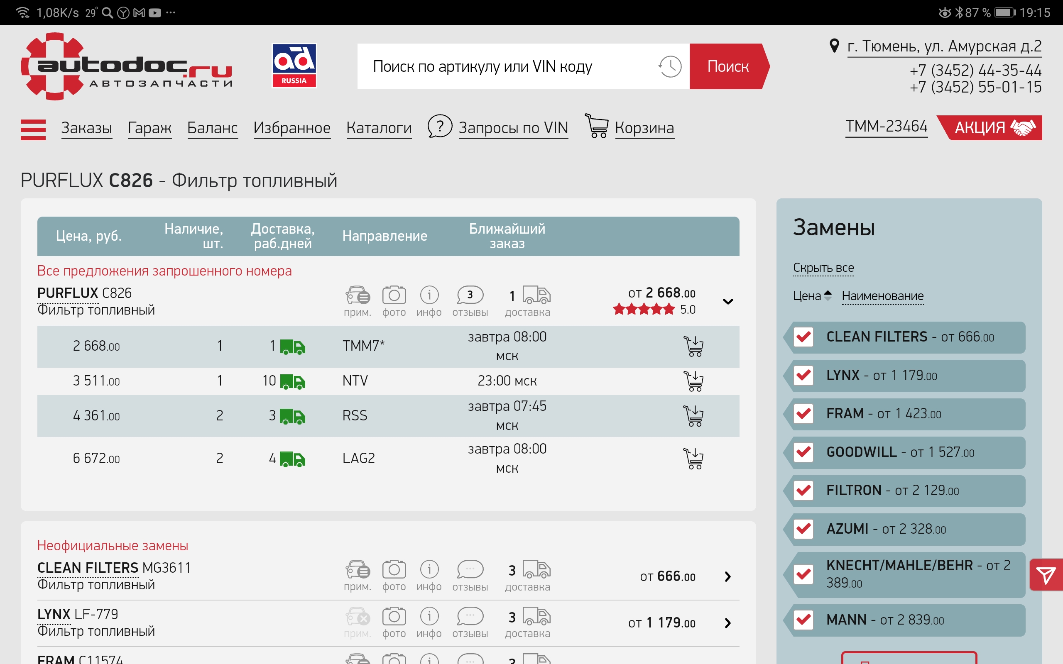
Task: Click status bar Gmail notification icon
Action: (x=139, y=13)
